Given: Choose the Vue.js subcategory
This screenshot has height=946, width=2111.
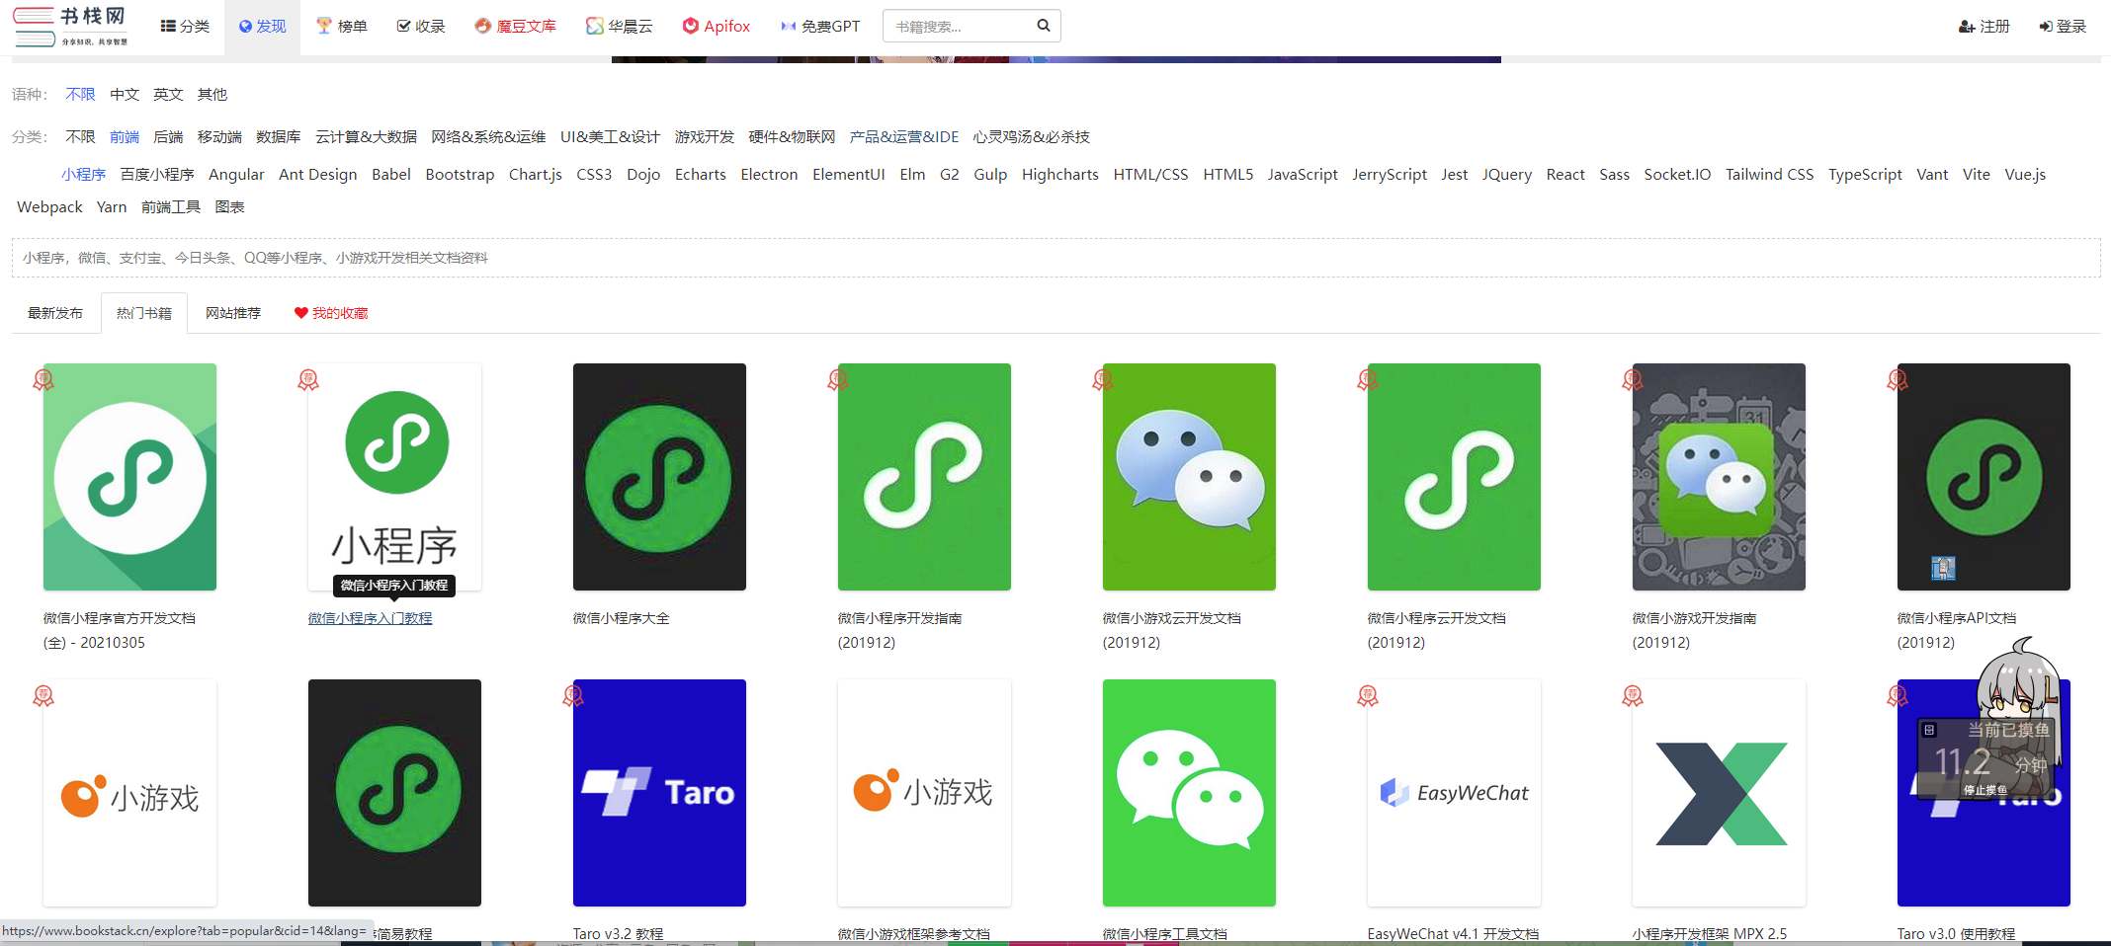Looking at the screenshot, I should click(x=2025, y=175).
